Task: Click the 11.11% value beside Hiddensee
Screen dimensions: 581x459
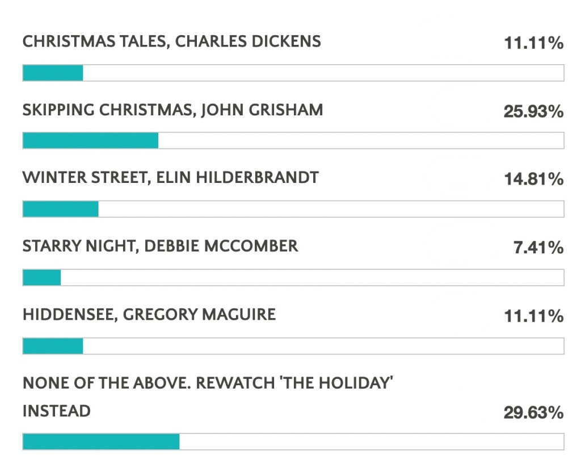Action: coord(533,315)
